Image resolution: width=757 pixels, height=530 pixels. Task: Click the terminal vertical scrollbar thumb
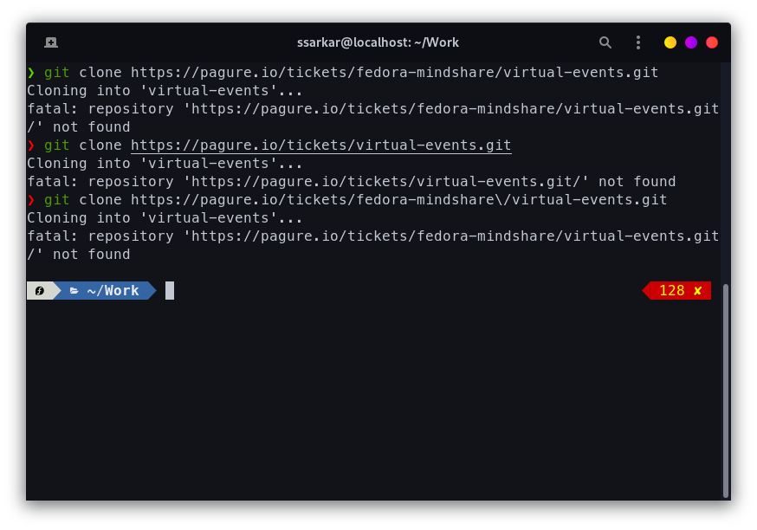(725, 391)
